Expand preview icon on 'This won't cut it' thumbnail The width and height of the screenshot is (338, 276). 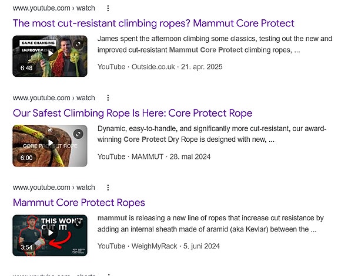pos(78,223)
